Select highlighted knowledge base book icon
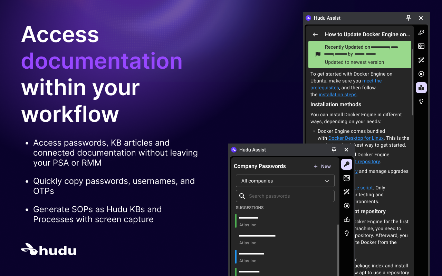The image size is (442, 276). [421, 88]
